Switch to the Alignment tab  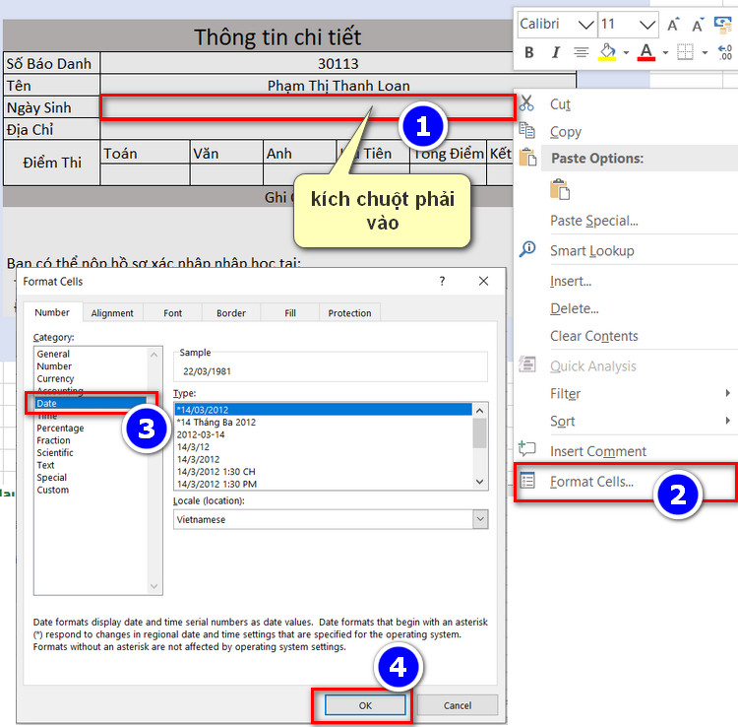112,313
